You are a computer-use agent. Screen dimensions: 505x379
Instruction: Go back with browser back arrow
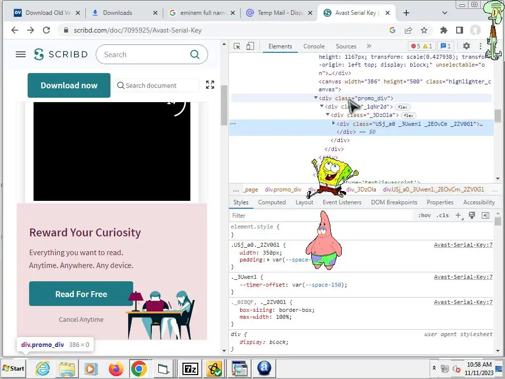click(x=14, y=30)
